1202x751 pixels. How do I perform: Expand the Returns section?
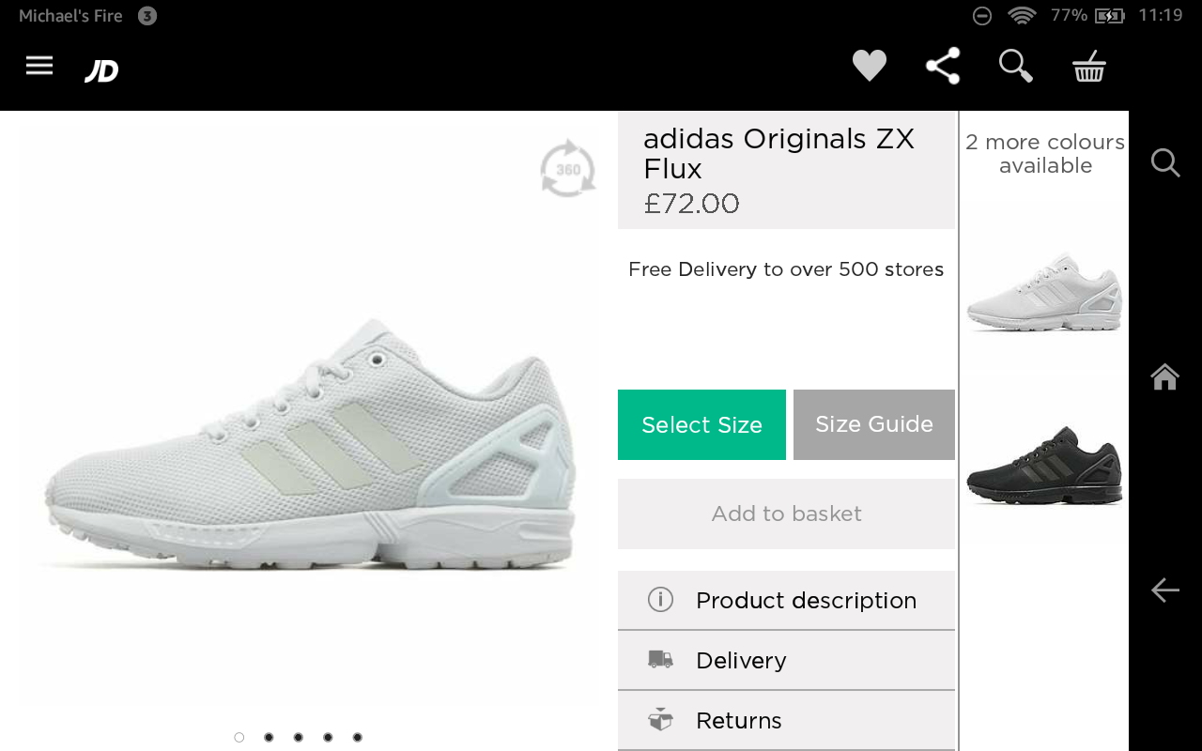tap(786, 720)
